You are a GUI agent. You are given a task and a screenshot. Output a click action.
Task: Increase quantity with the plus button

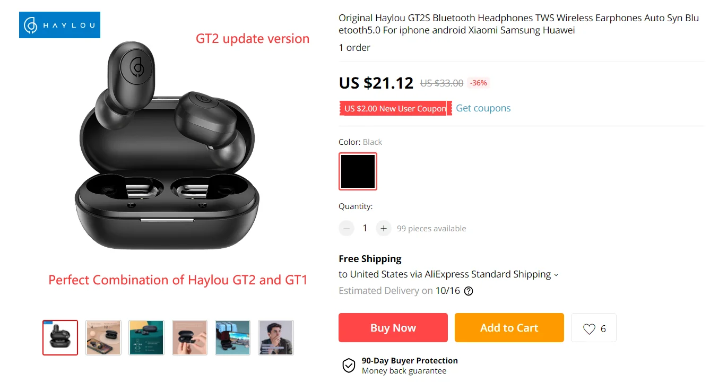click(384, 228)
